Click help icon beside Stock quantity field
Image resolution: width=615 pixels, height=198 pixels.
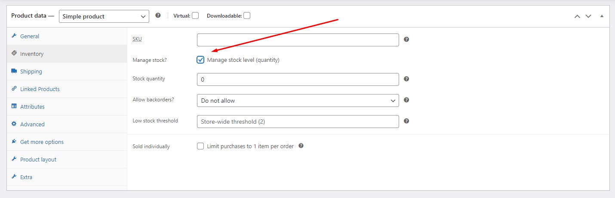pyautogui.click(x=406, y=79)
